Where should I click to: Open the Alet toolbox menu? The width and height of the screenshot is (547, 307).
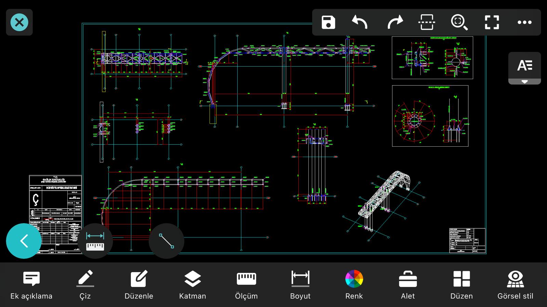[408, 285]
